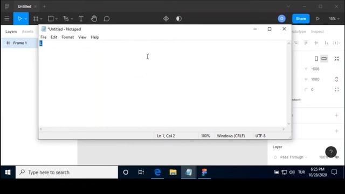Click resize to fit icon
Screen dimensions: 345x194
coord(337,59)
